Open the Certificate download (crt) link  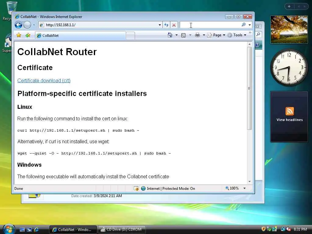coord(44,80)
